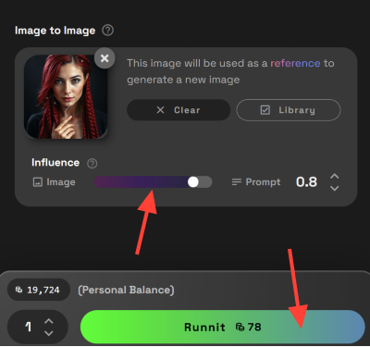This screenshot has width=370, height=347.
Task: Click the Influence slider handle
Action: [x=193, y=182]
